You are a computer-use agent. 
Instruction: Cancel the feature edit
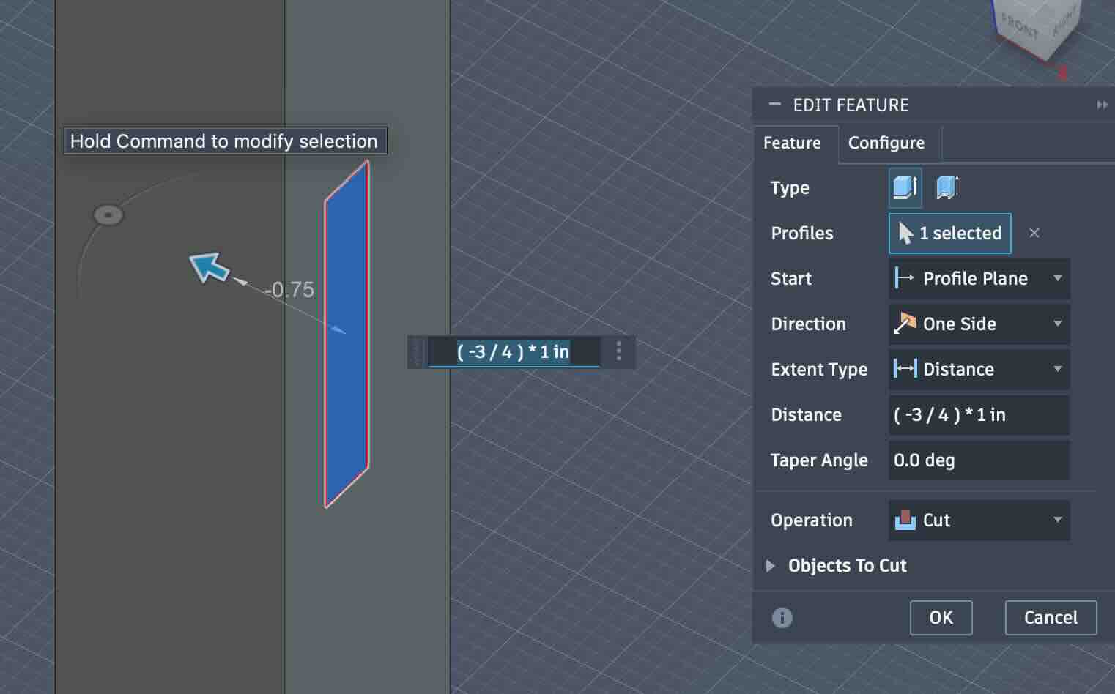pyautogui.click(x=1050, y=617)
